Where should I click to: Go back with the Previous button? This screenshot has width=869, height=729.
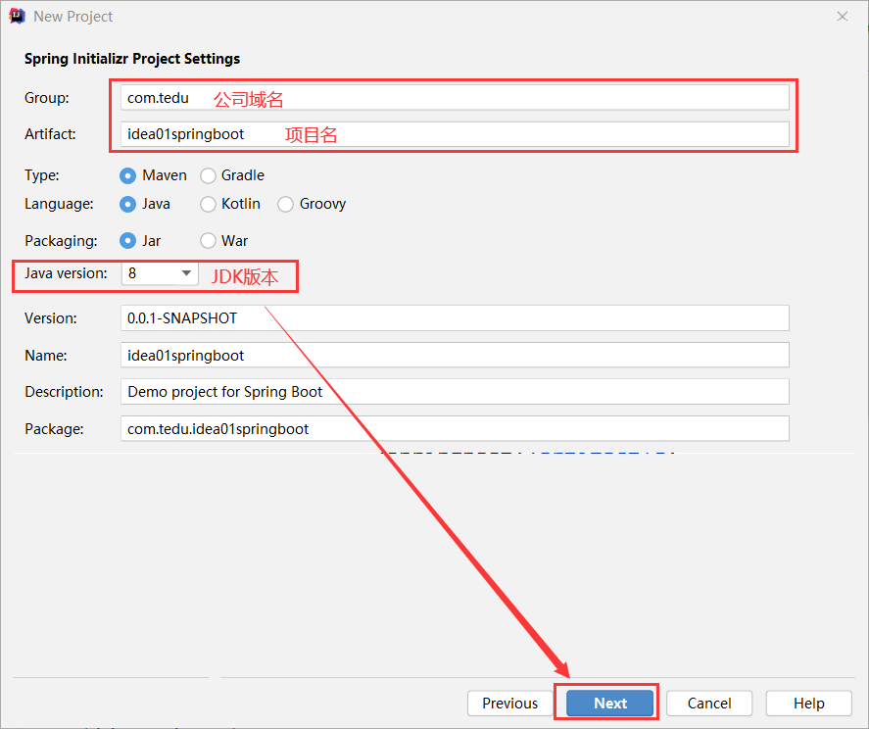[509, 703]
